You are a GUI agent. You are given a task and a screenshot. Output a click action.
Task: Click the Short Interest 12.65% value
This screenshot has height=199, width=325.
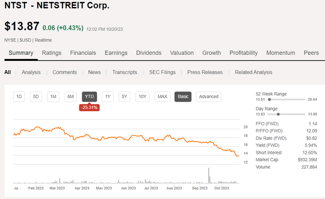pos(310,153)
